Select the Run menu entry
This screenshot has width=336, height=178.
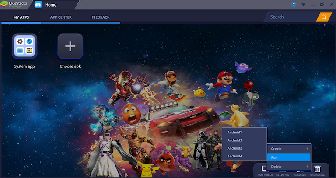point(289,157)
